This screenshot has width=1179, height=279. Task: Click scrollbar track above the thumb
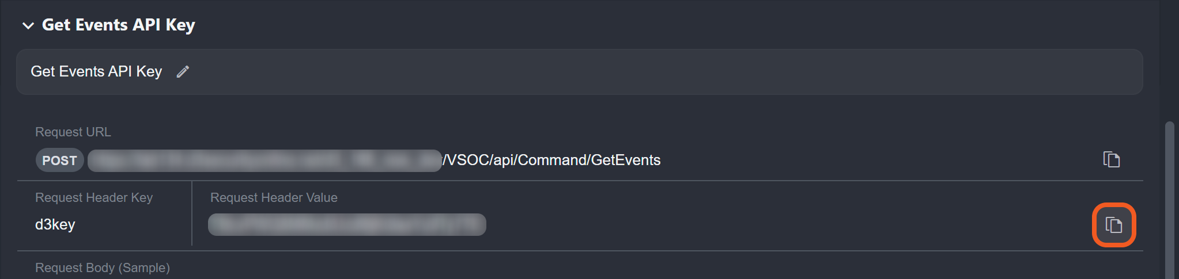[1169, 58]
